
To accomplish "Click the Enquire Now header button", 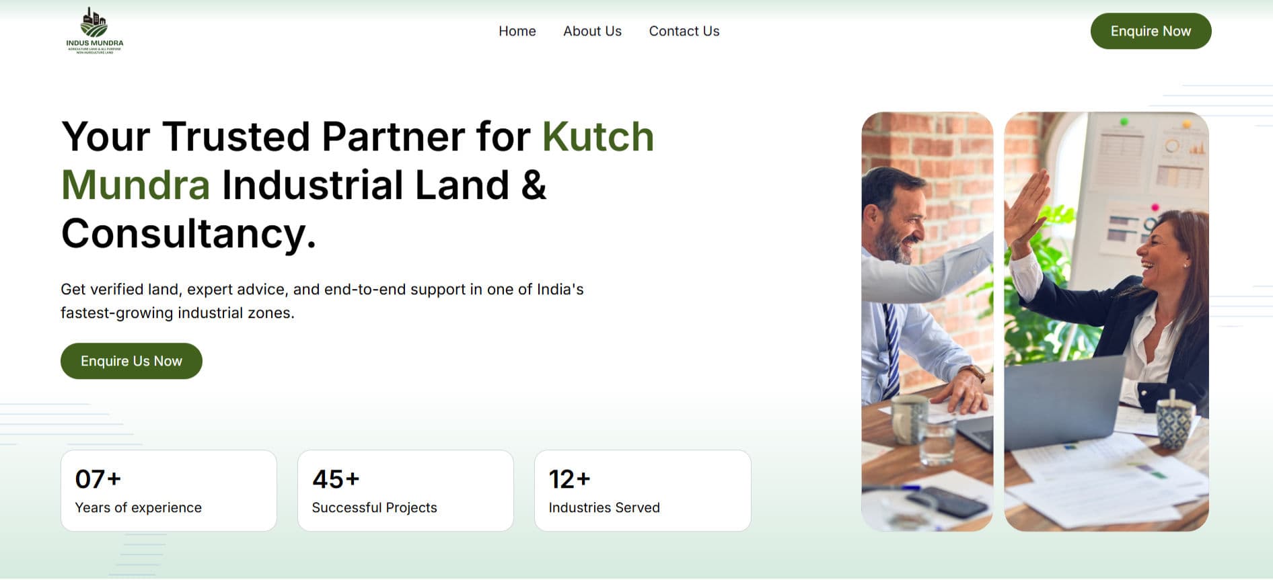I will click(x=1151, y=31).
